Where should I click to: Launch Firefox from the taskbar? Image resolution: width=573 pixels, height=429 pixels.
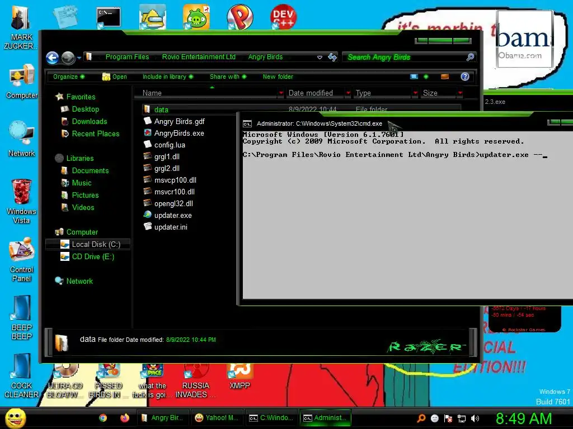[125, 418]
